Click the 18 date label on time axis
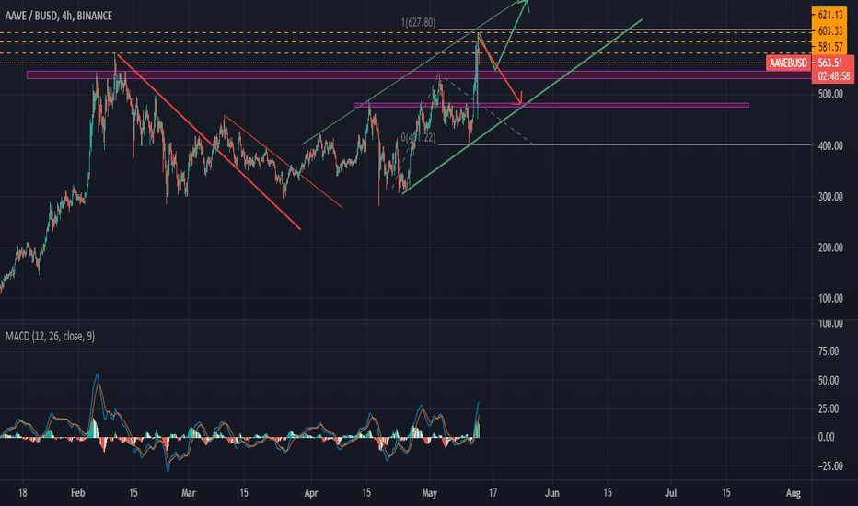The height and width of the screenshot is (506, 858). click(x=22, y=493)
